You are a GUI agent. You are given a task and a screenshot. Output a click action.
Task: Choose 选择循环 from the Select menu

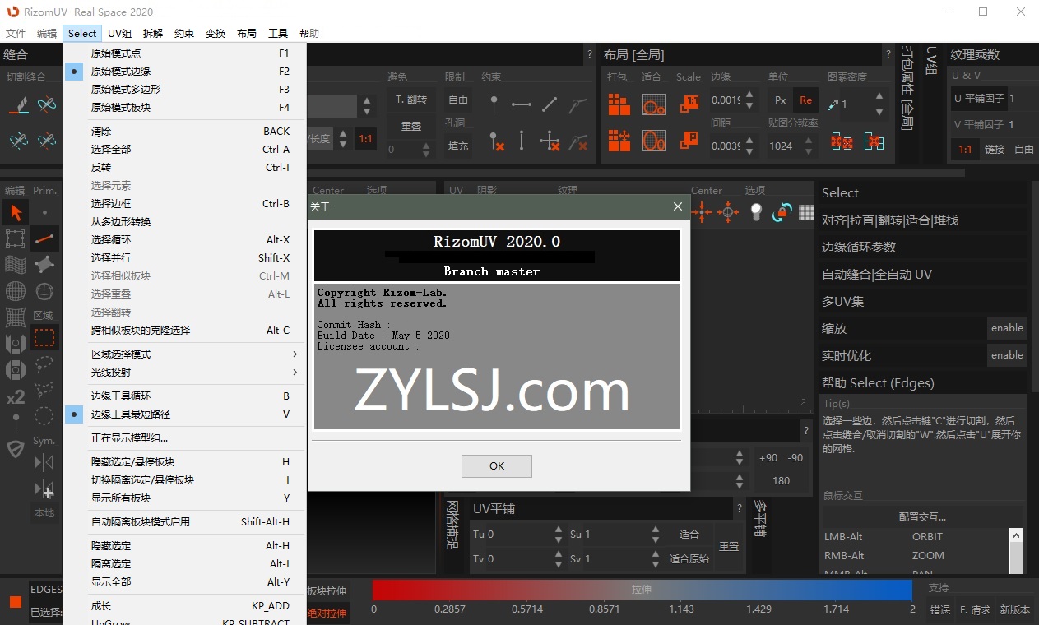coord(184,239)
